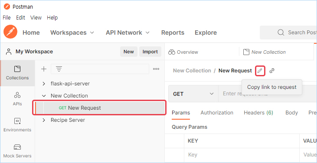Switch to the Authorization tab
Screen dimensions: 317x163
217,113
